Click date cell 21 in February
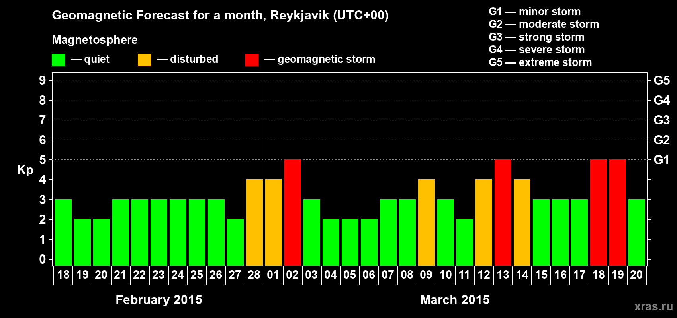 120,275
